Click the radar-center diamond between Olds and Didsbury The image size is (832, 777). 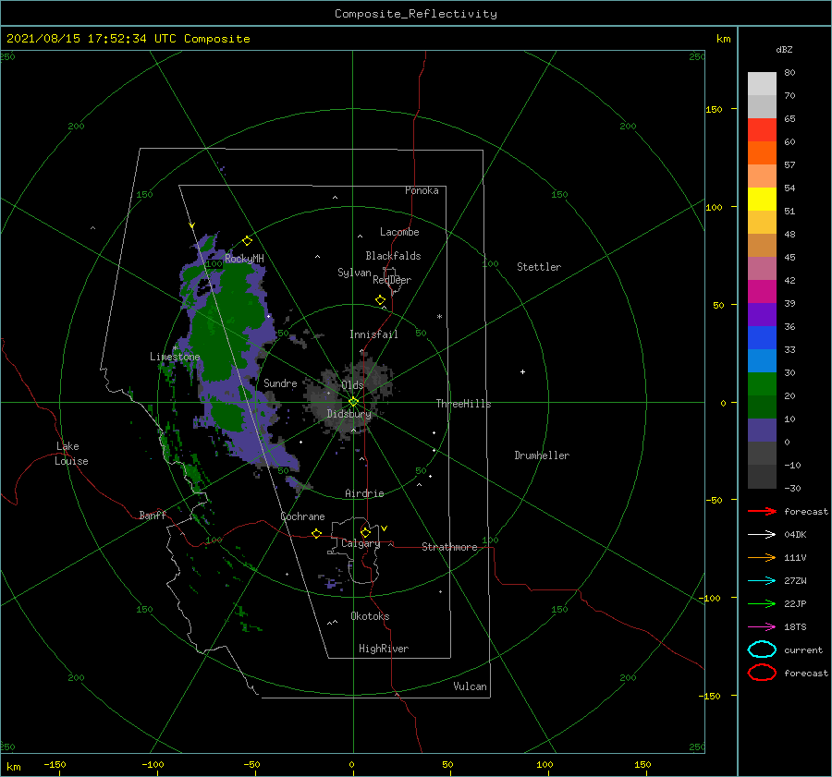[353, 402]
